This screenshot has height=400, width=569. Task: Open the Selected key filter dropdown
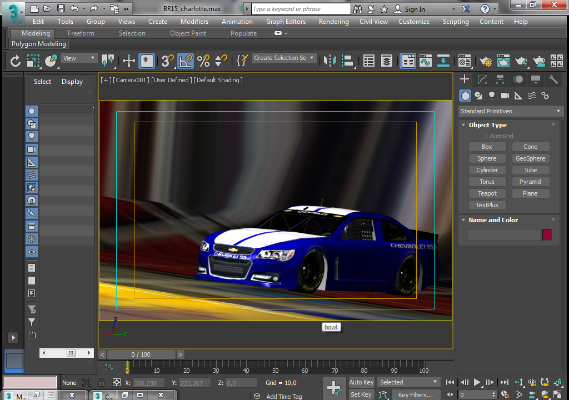point(408,382)
